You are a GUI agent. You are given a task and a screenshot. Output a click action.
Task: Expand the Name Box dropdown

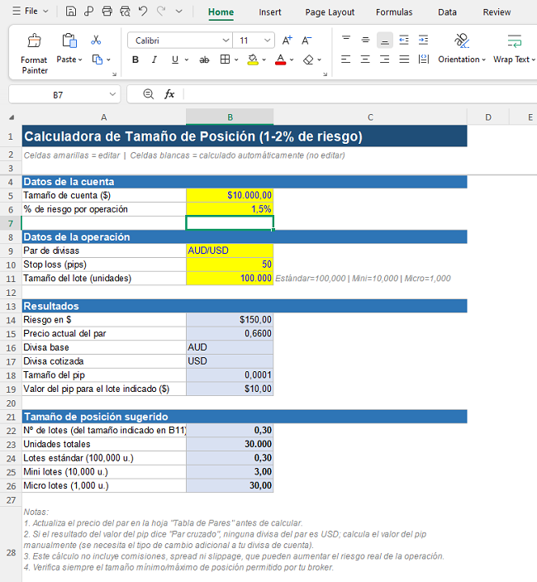[112, 94]
